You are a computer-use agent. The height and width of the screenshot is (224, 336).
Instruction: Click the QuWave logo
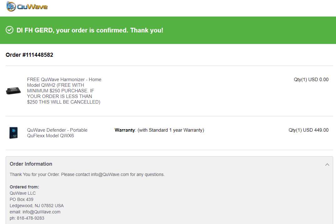(27, 6)
